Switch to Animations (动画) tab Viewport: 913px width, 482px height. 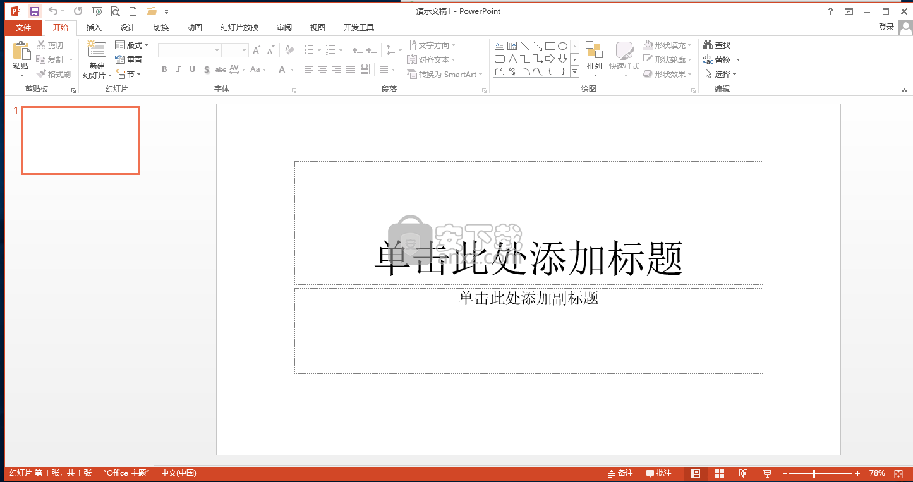(x=195, y=28)
